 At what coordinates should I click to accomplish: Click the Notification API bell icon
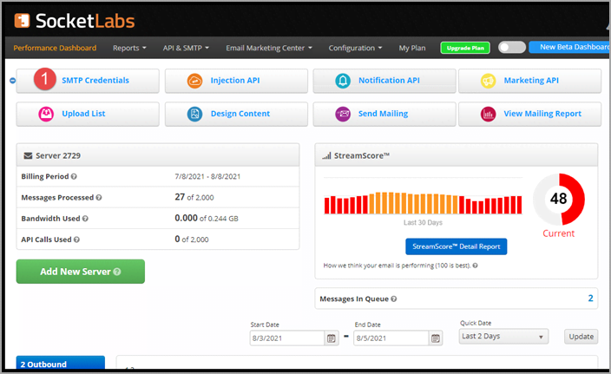[343, 81]
